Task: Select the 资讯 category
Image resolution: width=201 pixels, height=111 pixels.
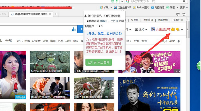Action: pyautogui.click(x=20, y=41)
